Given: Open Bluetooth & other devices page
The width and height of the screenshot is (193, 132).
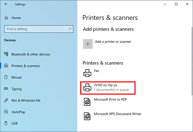Looking at the screenshot, I should tap(31, 54).
